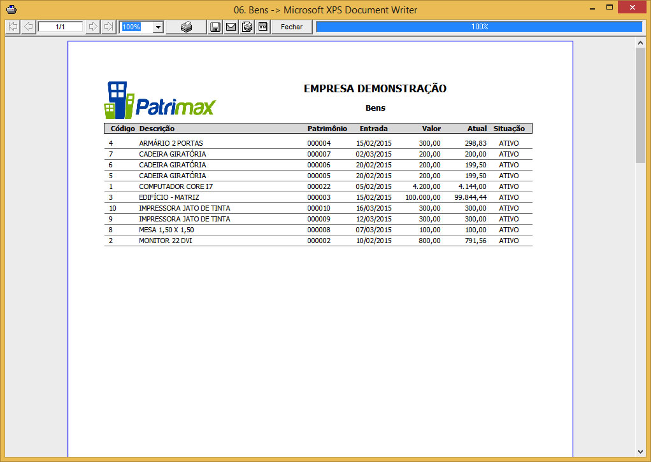Click the Descrição column header
Viewport: 651px width, 462px height.
point(157,129)
